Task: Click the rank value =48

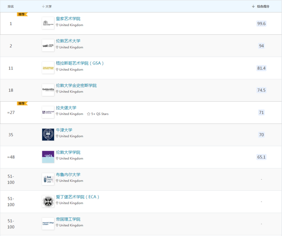Action: click(x=11, y=157)
